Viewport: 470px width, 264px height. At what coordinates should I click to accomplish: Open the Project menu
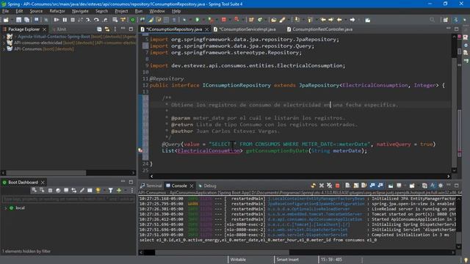point(121,11)
